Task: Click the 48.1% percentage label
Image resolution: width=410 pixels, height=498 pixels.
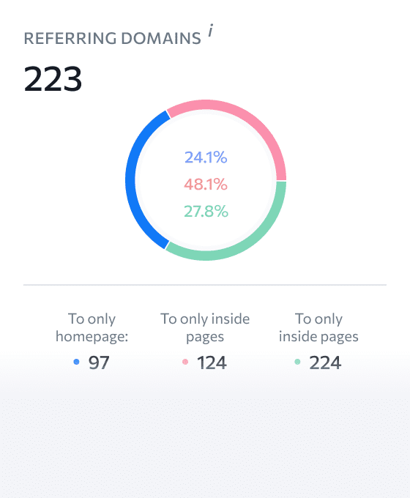Action: point(206,185)
